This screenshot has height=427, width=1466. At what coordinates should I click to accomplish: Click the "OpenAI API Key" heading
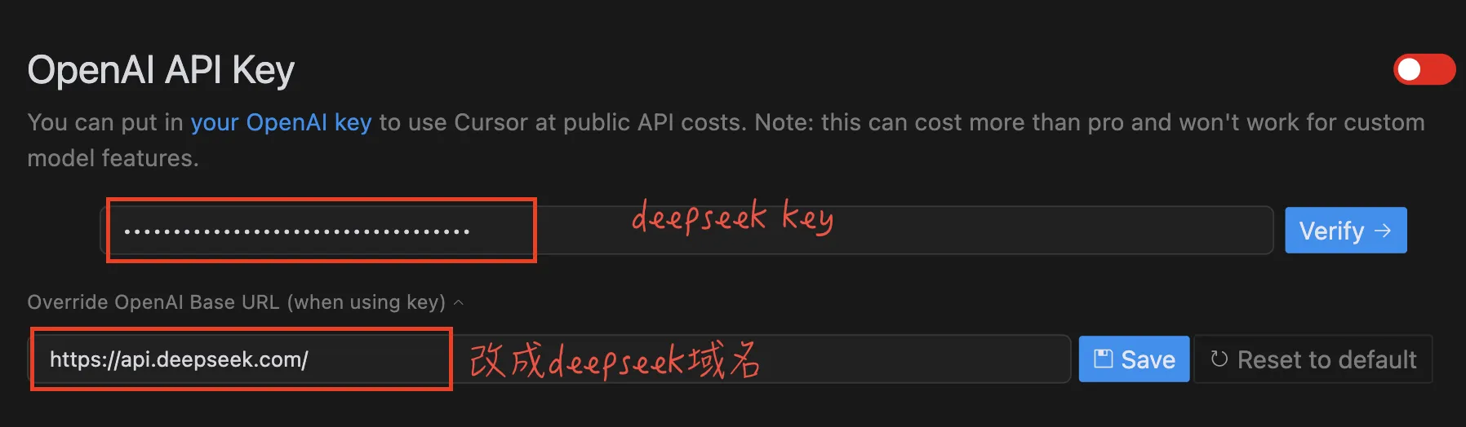(161, 70)
